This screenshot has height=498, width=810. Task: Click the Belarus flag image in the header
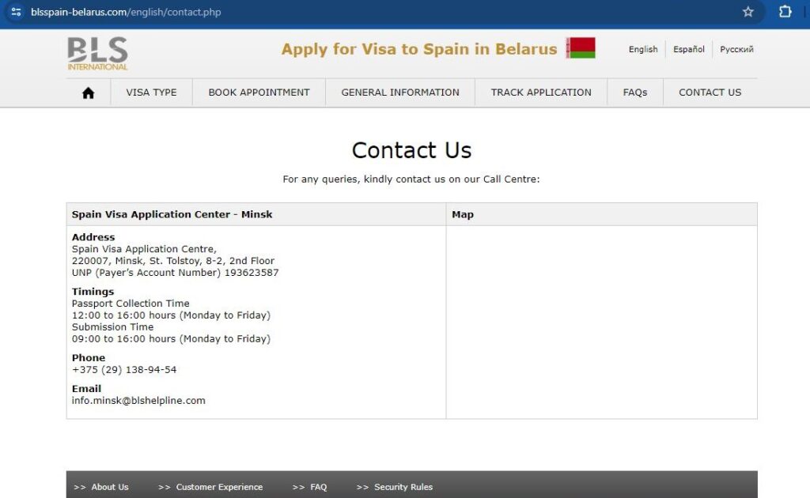[583, 48]
